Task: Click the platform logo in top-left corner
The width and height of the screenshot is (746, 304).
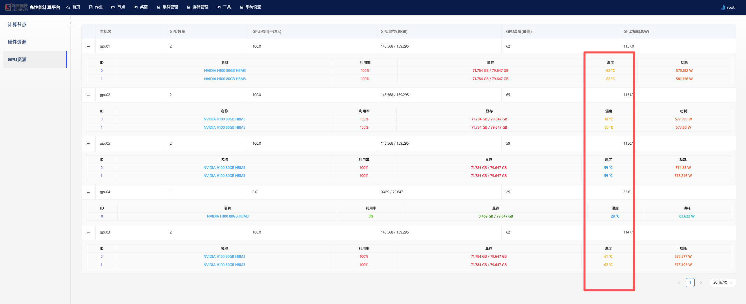Action: click(x=16, y=7)
